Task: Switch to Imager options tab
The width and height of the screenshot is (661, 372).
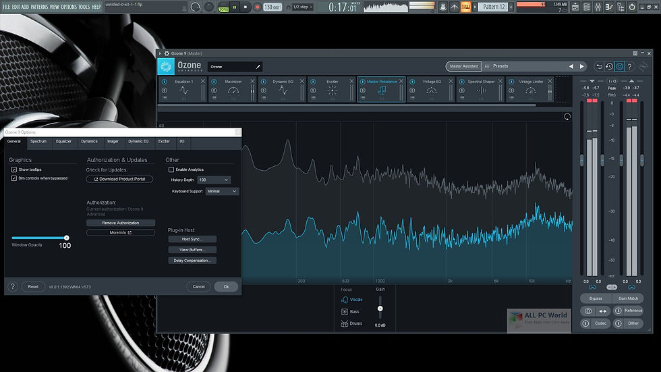Action: point(113,141)
